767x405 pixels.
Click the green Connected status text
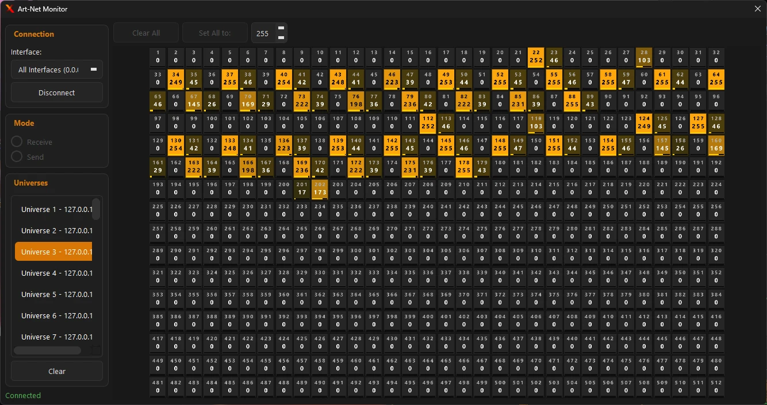pyautogui.click(x=23, y=396)
